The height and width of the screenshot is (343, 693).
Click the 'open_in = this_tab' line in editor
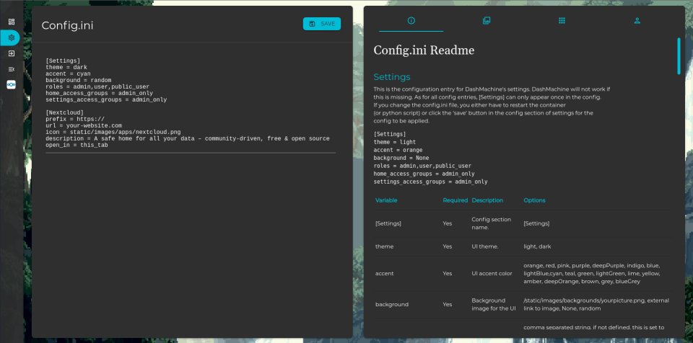click(77, 145)
